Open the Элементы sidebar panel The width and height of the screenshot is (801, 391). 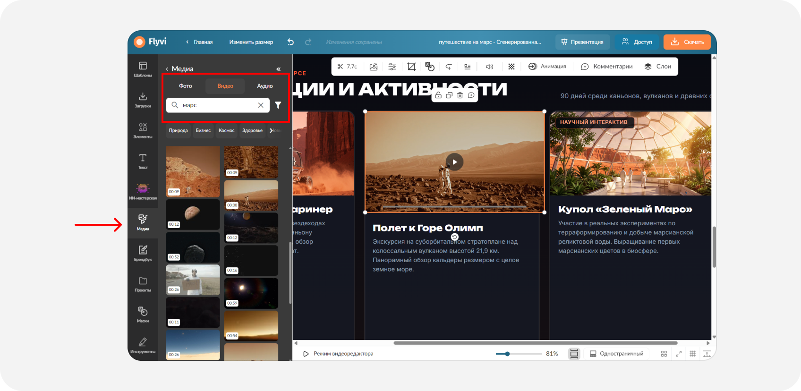click(x=143, y=130)
